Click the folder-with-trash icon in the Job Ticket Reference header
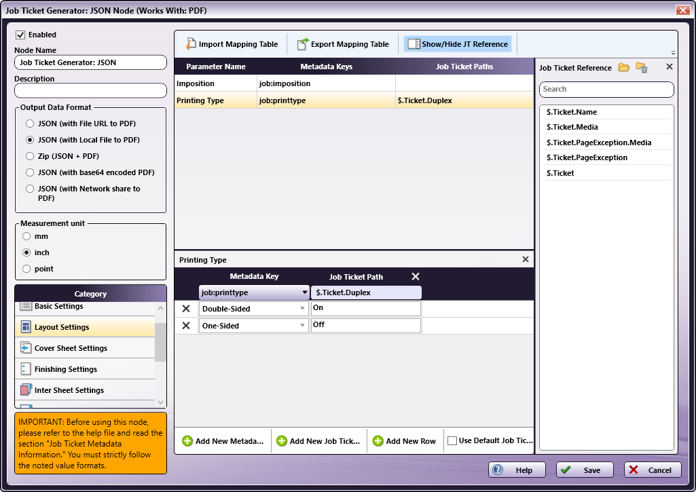 (x=642, y=67)
